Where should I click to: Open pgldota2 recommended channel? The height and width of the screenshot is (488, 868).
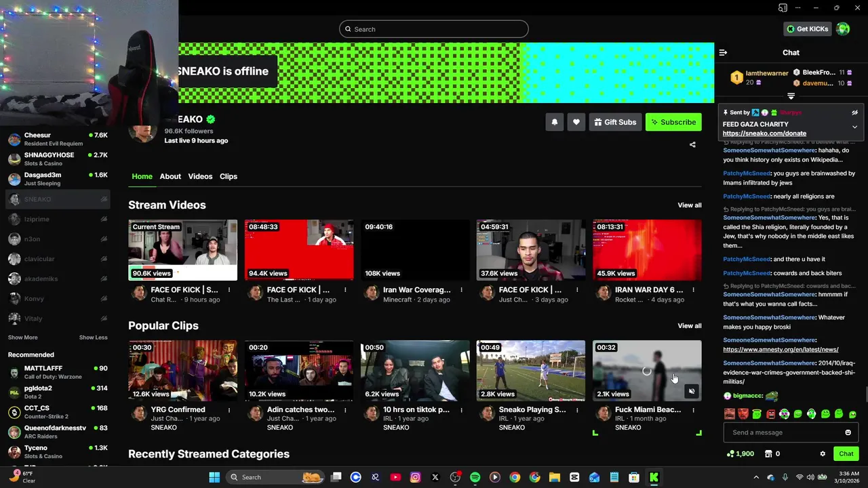tap(58, 392)
